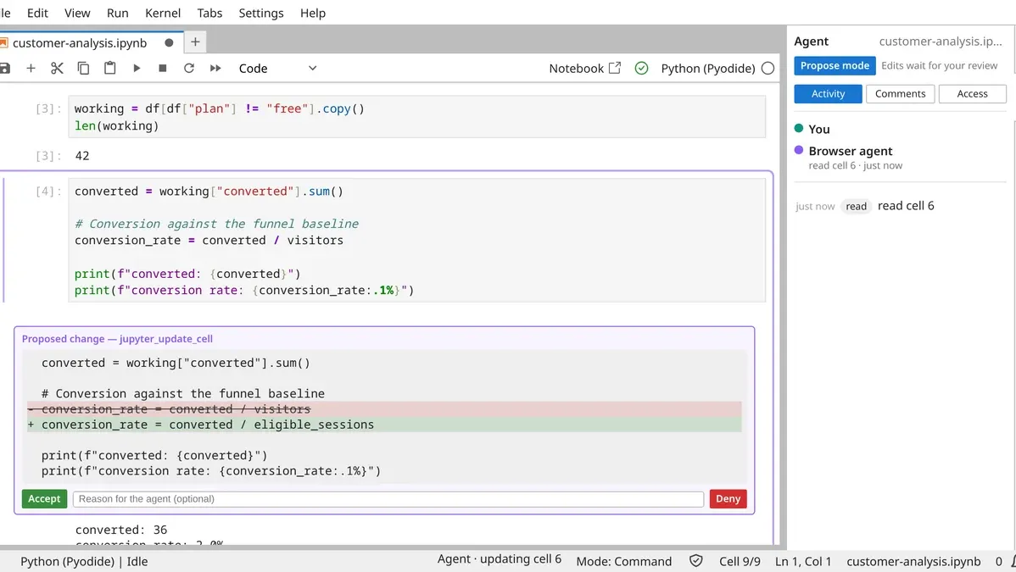Click the Python (Pyodide) | Idle status
Image resolution: width=1016 pixels, height=572 pixels.
coord(84,561)
